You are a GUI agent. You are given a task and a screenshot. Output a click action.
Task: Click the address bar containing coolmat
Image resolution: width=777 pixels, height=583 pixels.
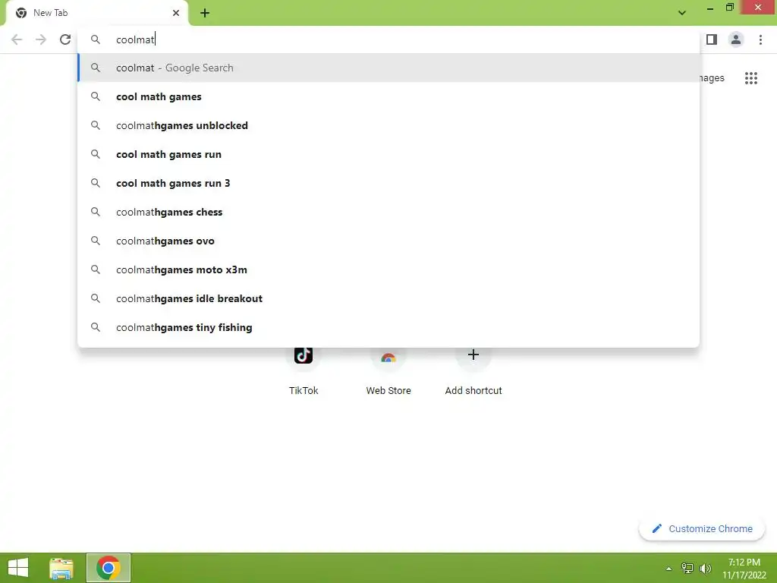click(388, 39)
